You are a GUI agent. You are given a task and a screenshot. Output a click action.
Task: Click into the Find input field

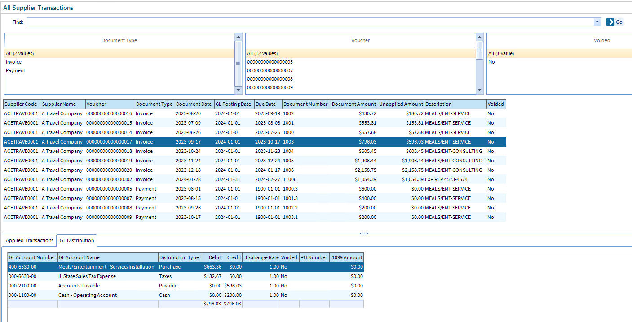(x=310, y=22)
